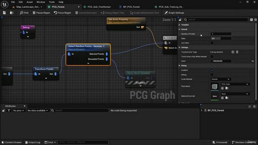The image size is (258, 145).
Task: Click Selected Points output pin
Action: 106,54
